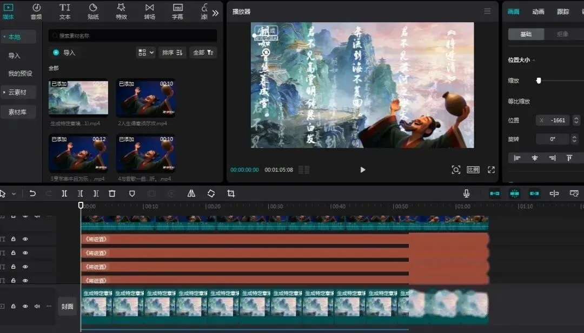Screen dimensions: 584x333
Task: Hide the main 封面 video track
Action: (x=25, y=306)
